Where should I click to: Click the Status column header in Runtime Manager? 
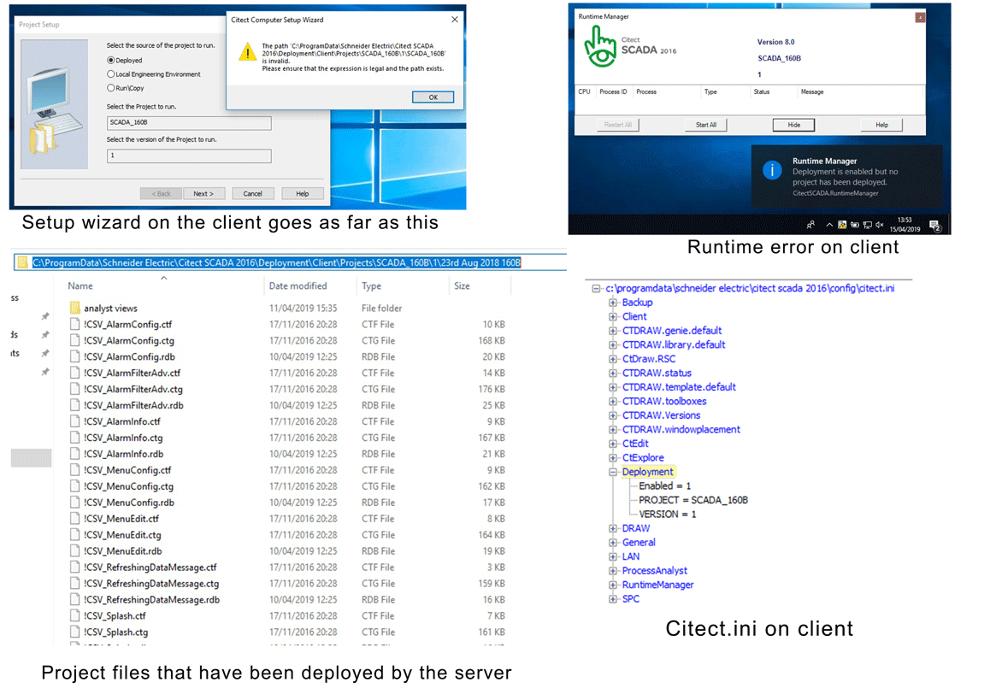(x=762, y=92)
